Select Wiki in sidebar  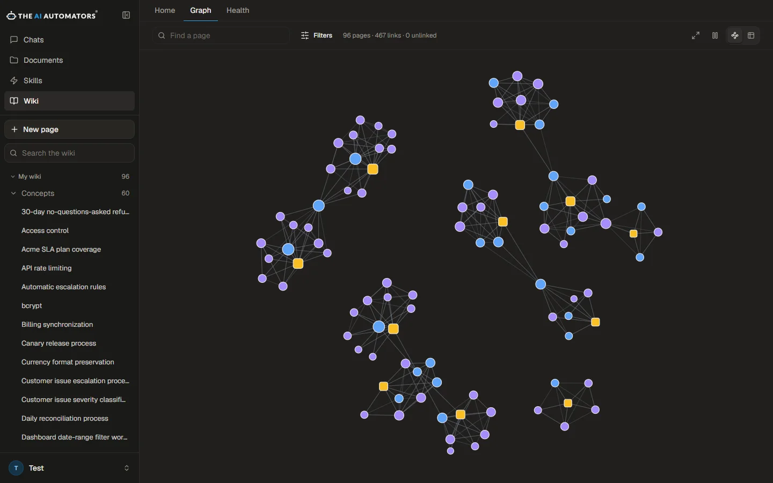69,101
